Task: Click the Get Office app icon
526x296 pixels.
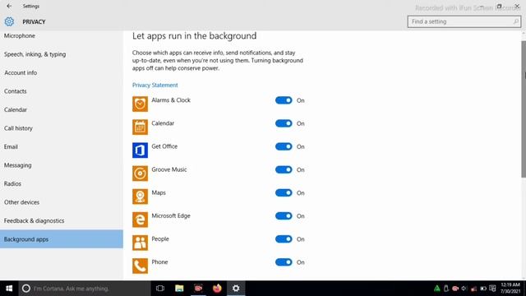Action: point(140,150)
